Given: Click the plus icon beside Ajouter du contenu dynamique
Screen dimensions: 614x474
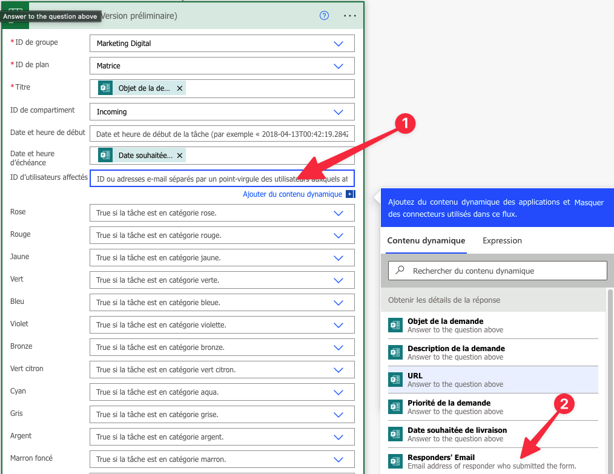Looking at the screenshot, I should [350, 194].
